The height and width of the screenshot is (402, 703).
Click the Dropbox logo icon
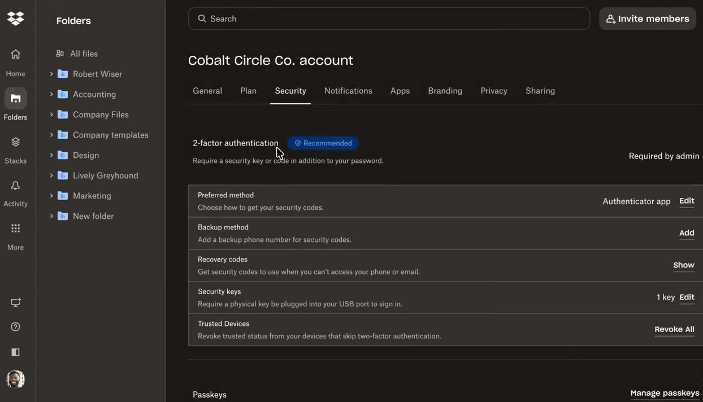pyautogui.click(x=15, y=19)
